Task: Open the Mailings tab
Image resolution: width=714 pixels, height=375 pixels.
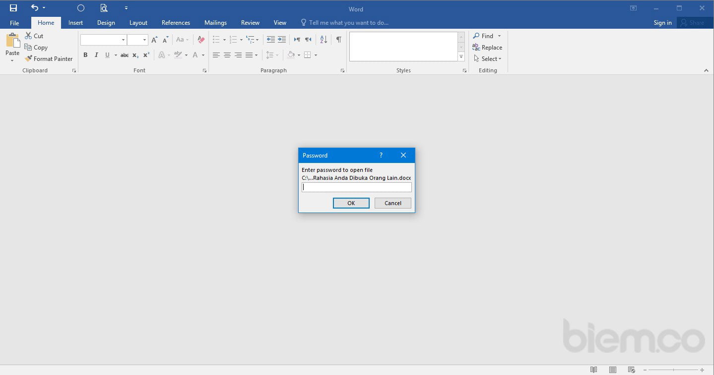Action: [215, 23]
